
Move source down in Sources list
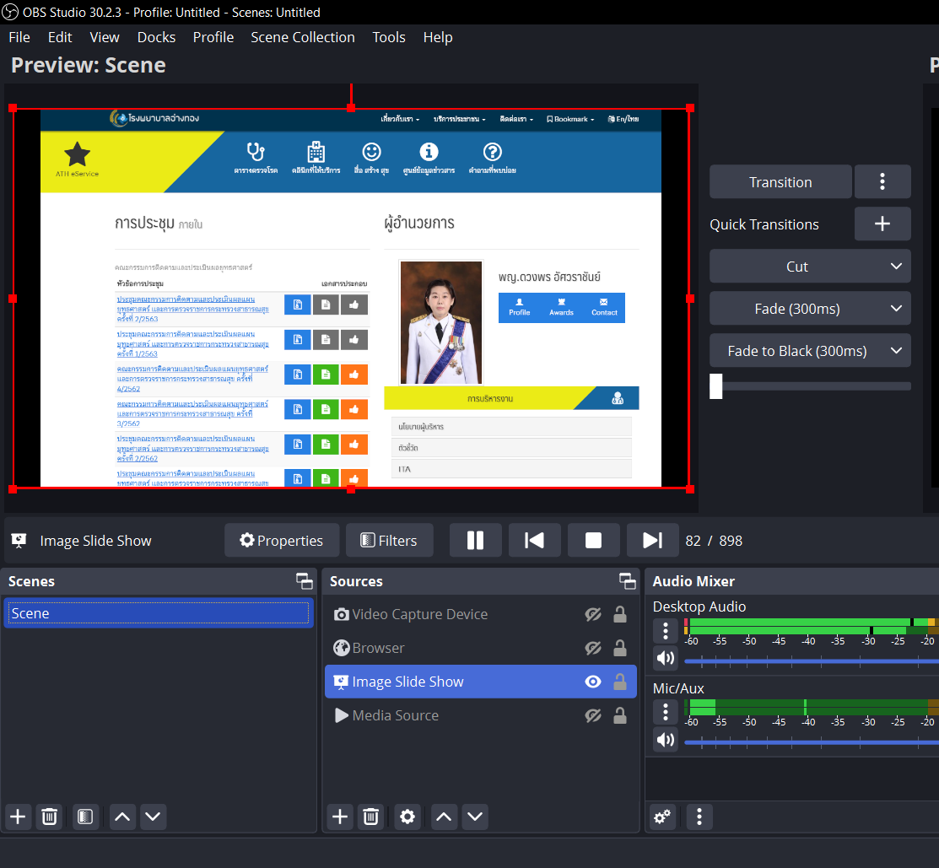475,817
